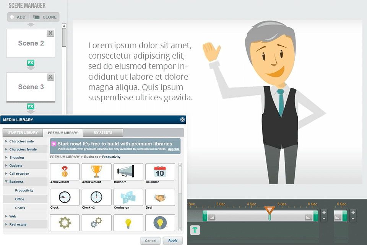The height and width of the screenshot is (245, 367).
Task: Expand the Characters male category
Action: [x=21, y=141]
